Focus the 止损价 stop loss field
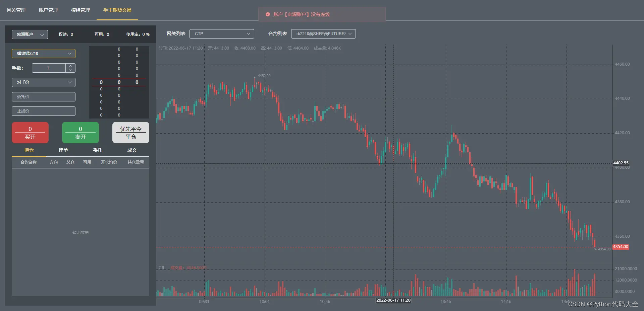This screenshot has width=644, height=311. [44, 111]
